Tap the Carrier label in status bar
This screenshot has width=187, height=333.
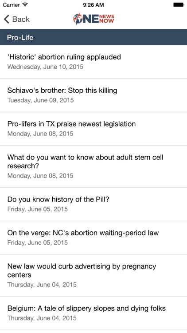click(12, 5)
